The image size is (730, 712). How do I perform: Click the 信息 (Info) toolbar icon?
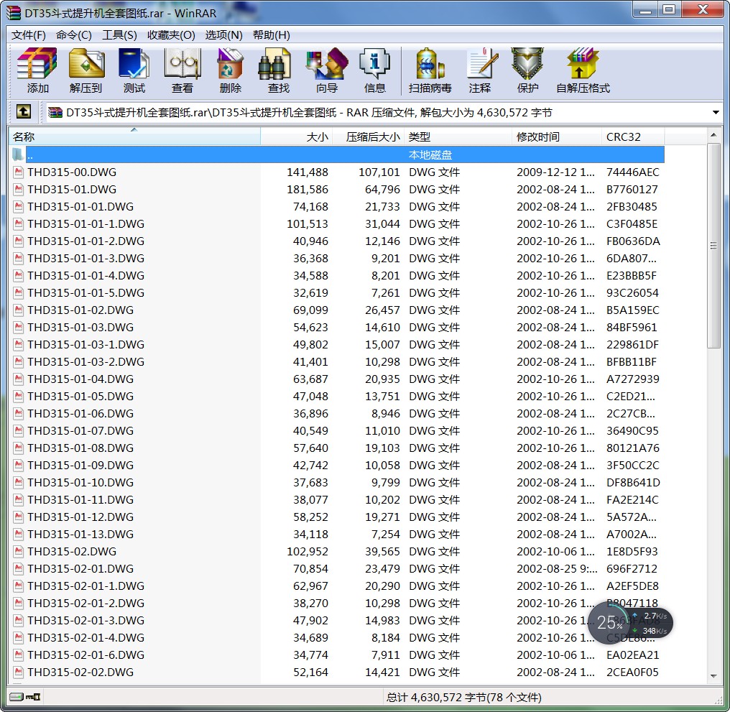[374, 64]
